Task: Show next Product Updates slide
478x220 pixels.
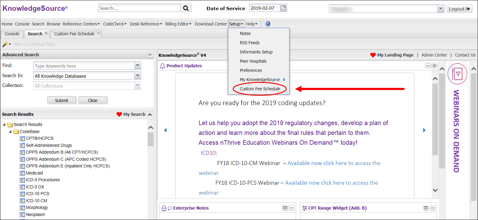Action: [x=424, y=130]
